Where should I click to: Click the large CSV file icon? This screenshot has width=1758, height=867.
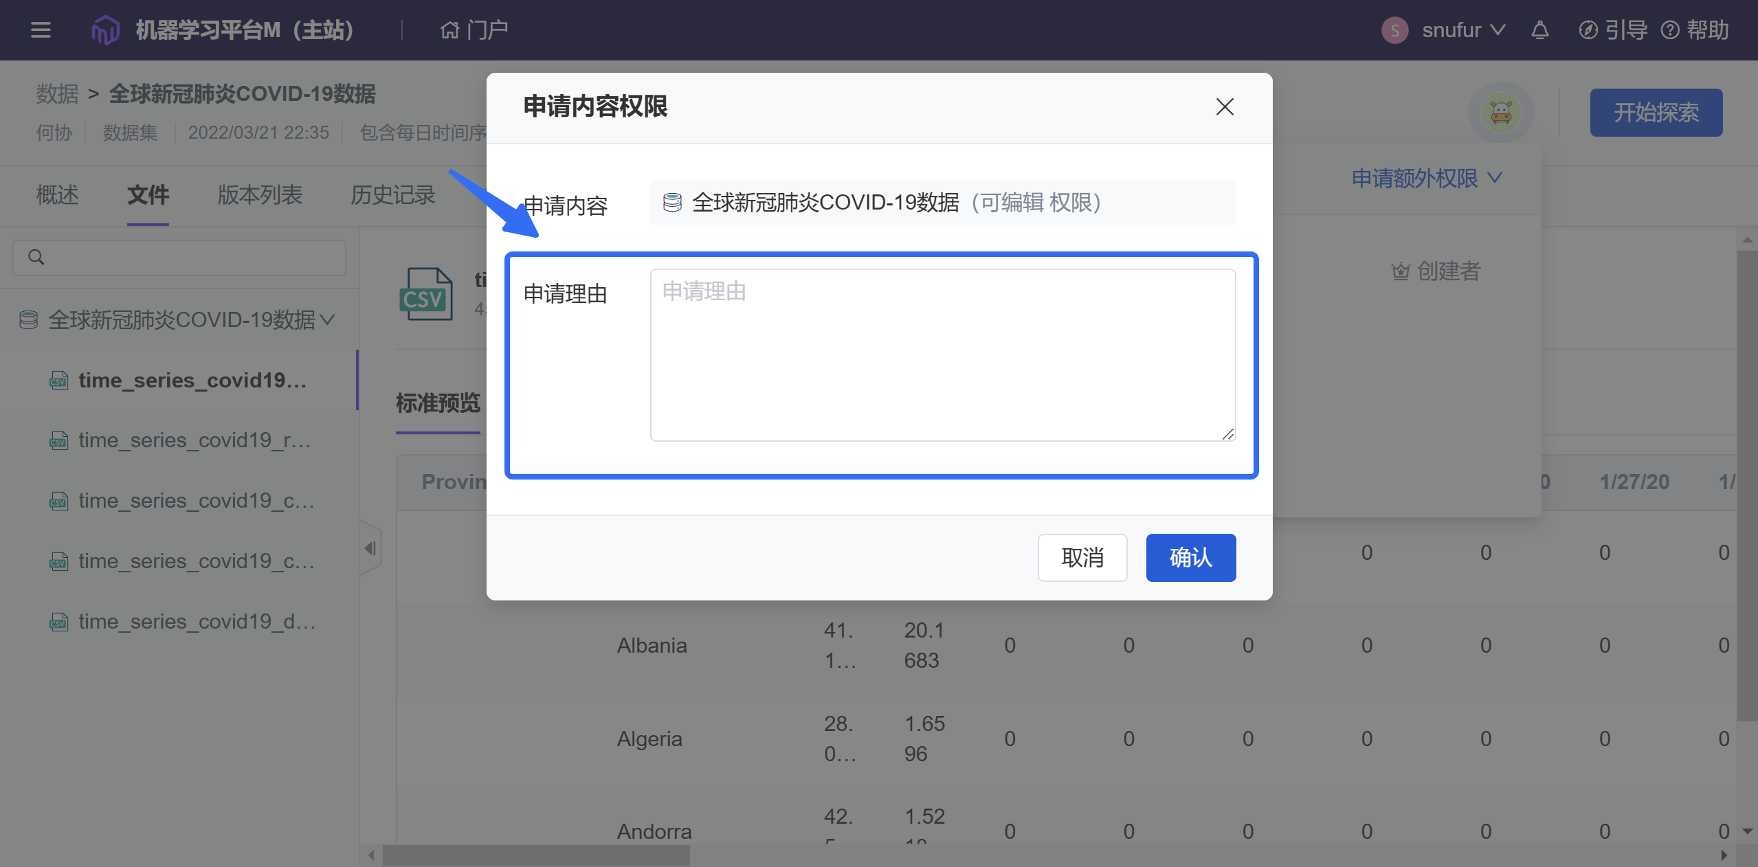click(x=426, y=294)
